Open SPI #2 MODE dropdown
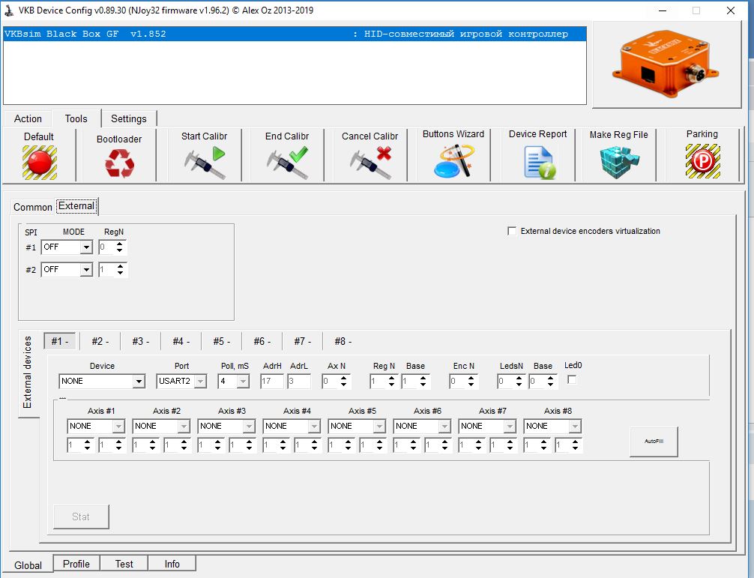 click(x=67, y=270)
